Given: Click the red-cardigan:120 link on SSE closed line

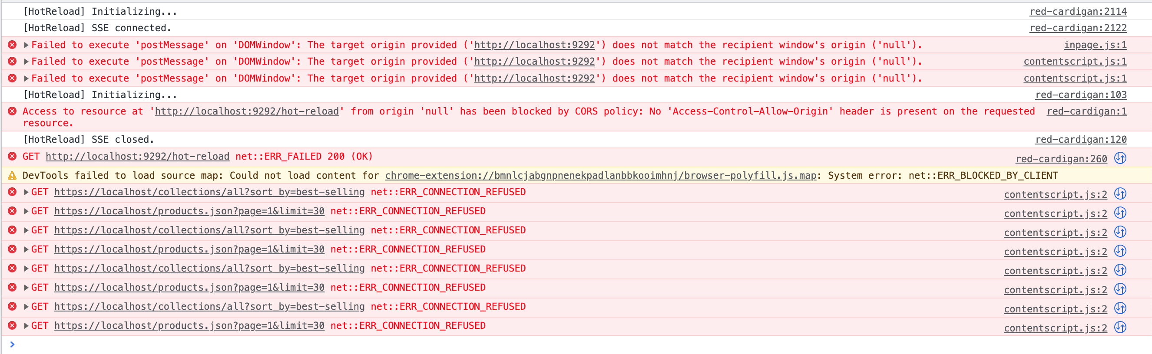Looking at the screenshot, I should pyautogui.click(x=1081, y=139).
